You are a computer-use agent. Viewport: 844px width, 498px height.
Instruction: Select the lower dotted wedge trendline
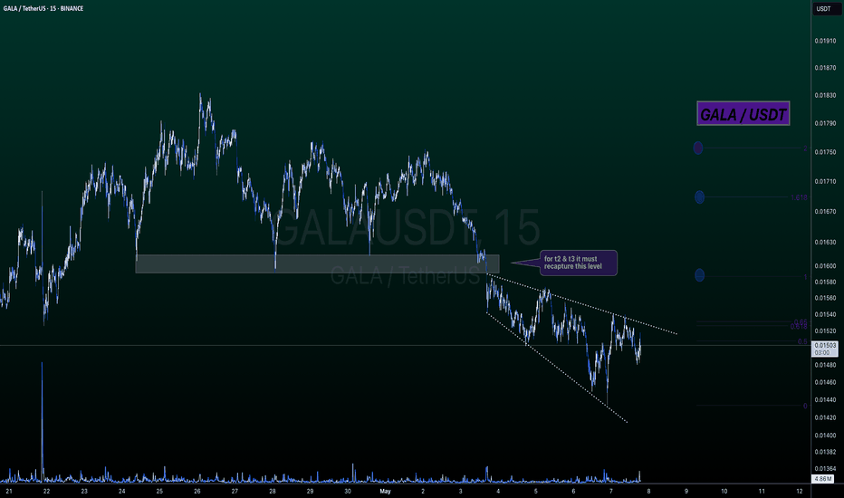(557, 368)
